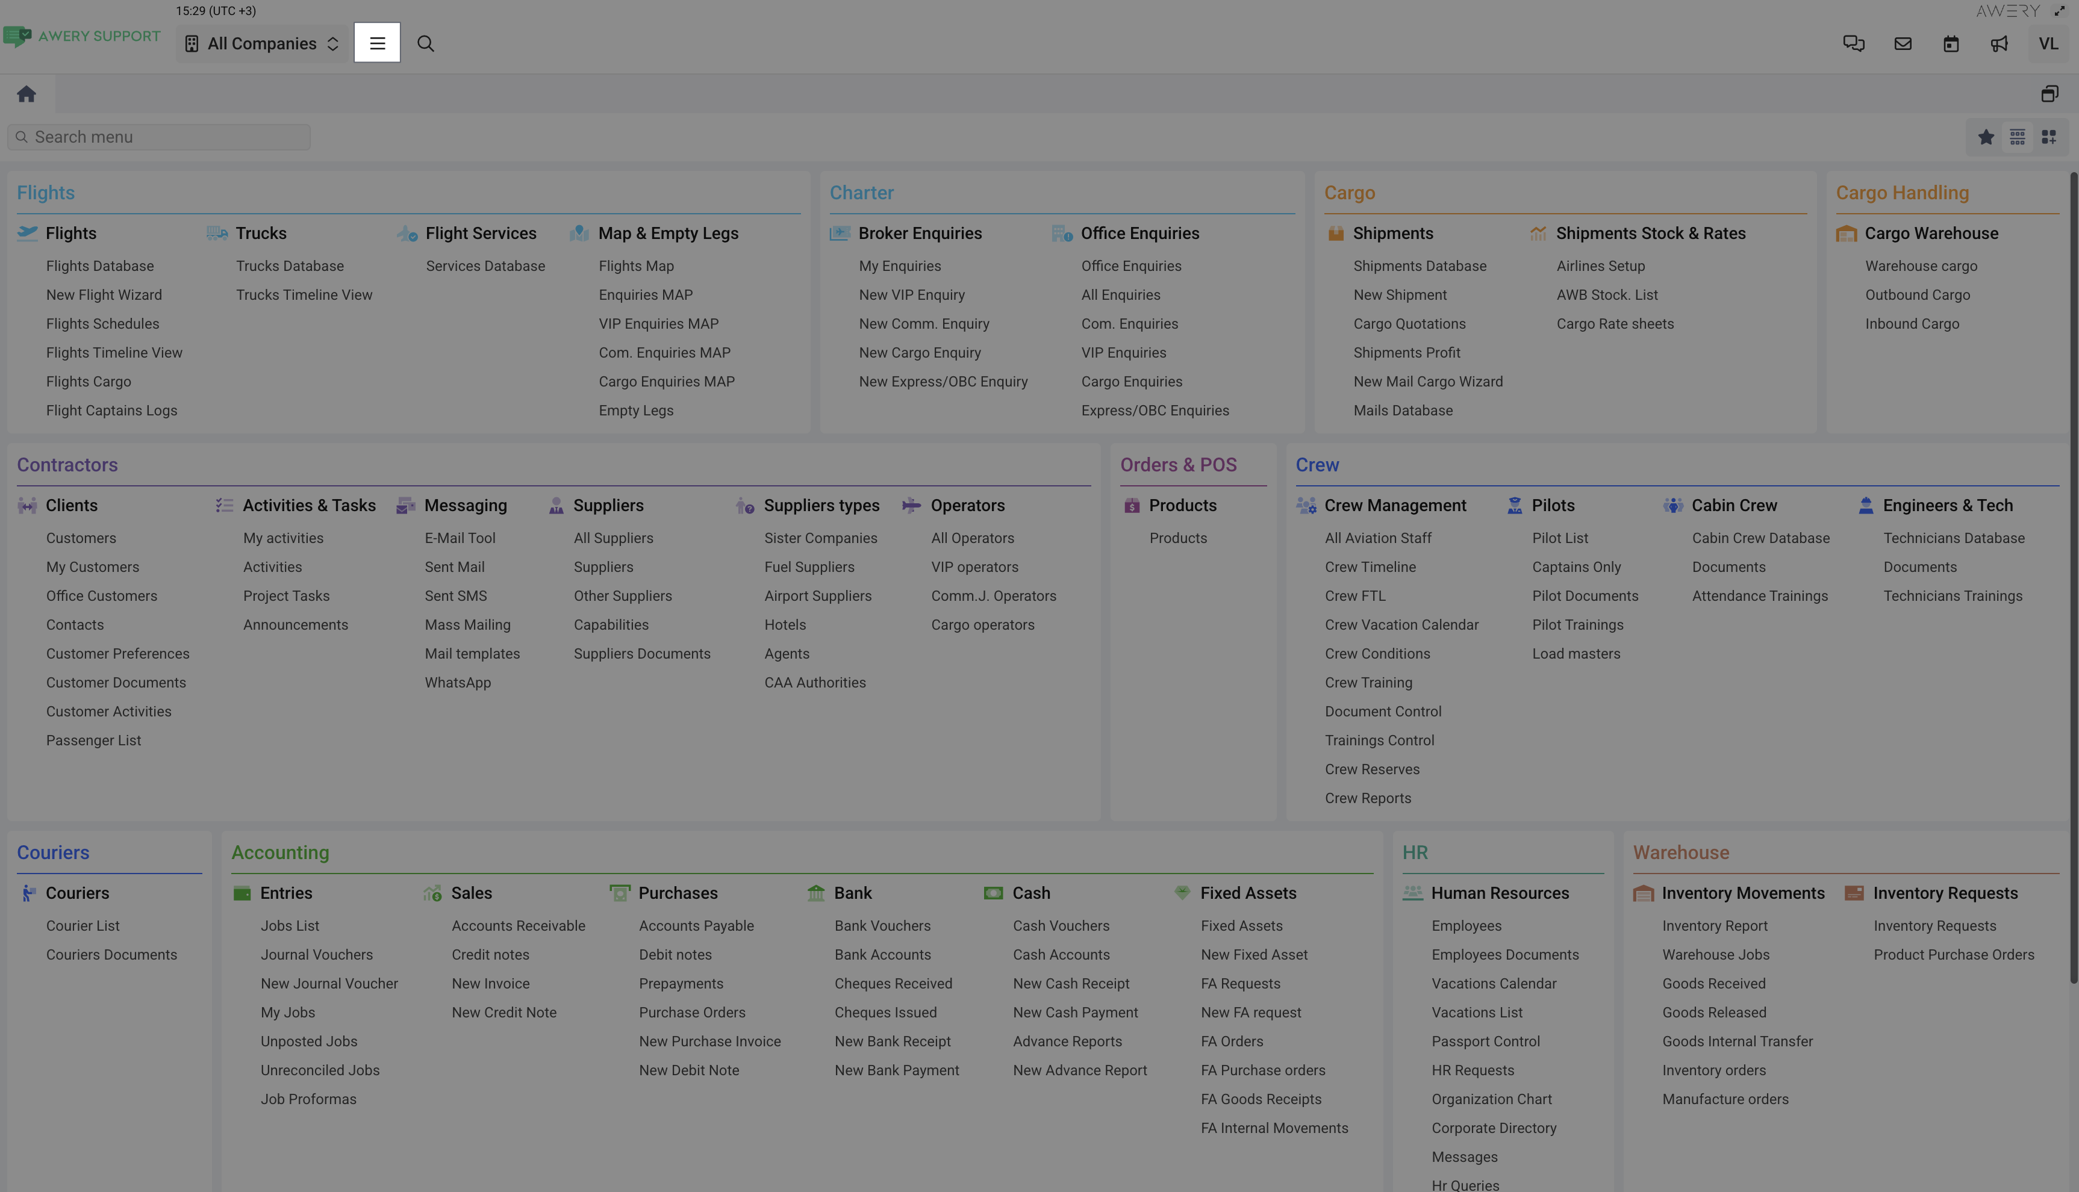2079x1192 pixels.
Task: Open New Cargo Enquiry menu item
Action: coord(918,353)
